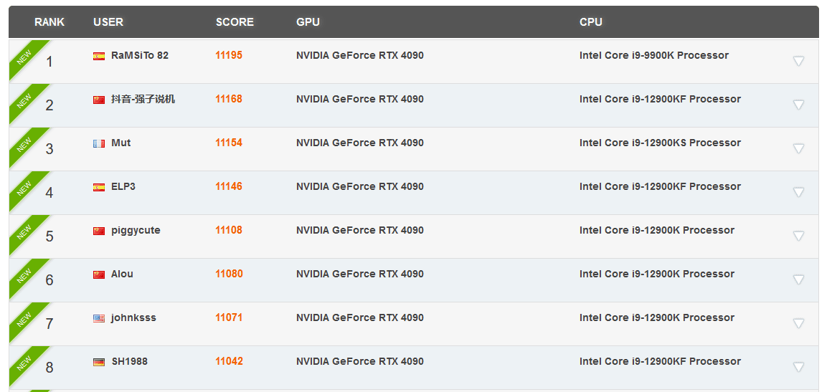Click the Spain flag beside RaMSiTo 82
This screenshot has width=837, height=392.
99,56
